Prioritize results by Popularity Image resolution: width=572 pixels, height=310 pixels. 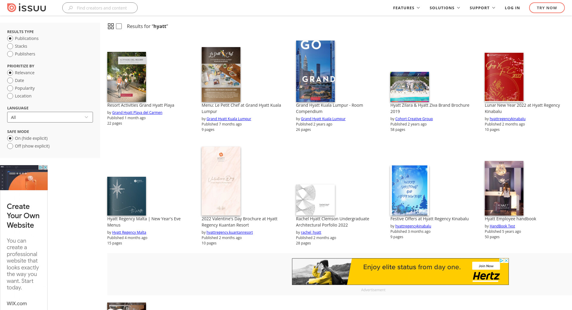point(10,88)
